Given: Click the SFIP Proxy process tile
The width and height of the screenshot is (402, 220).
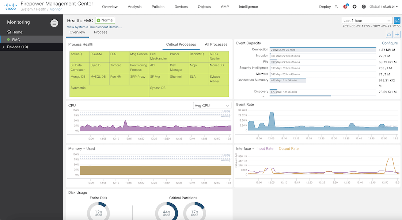Looking at the screenshot, I should pyautogui.click(x=139, y=80).
